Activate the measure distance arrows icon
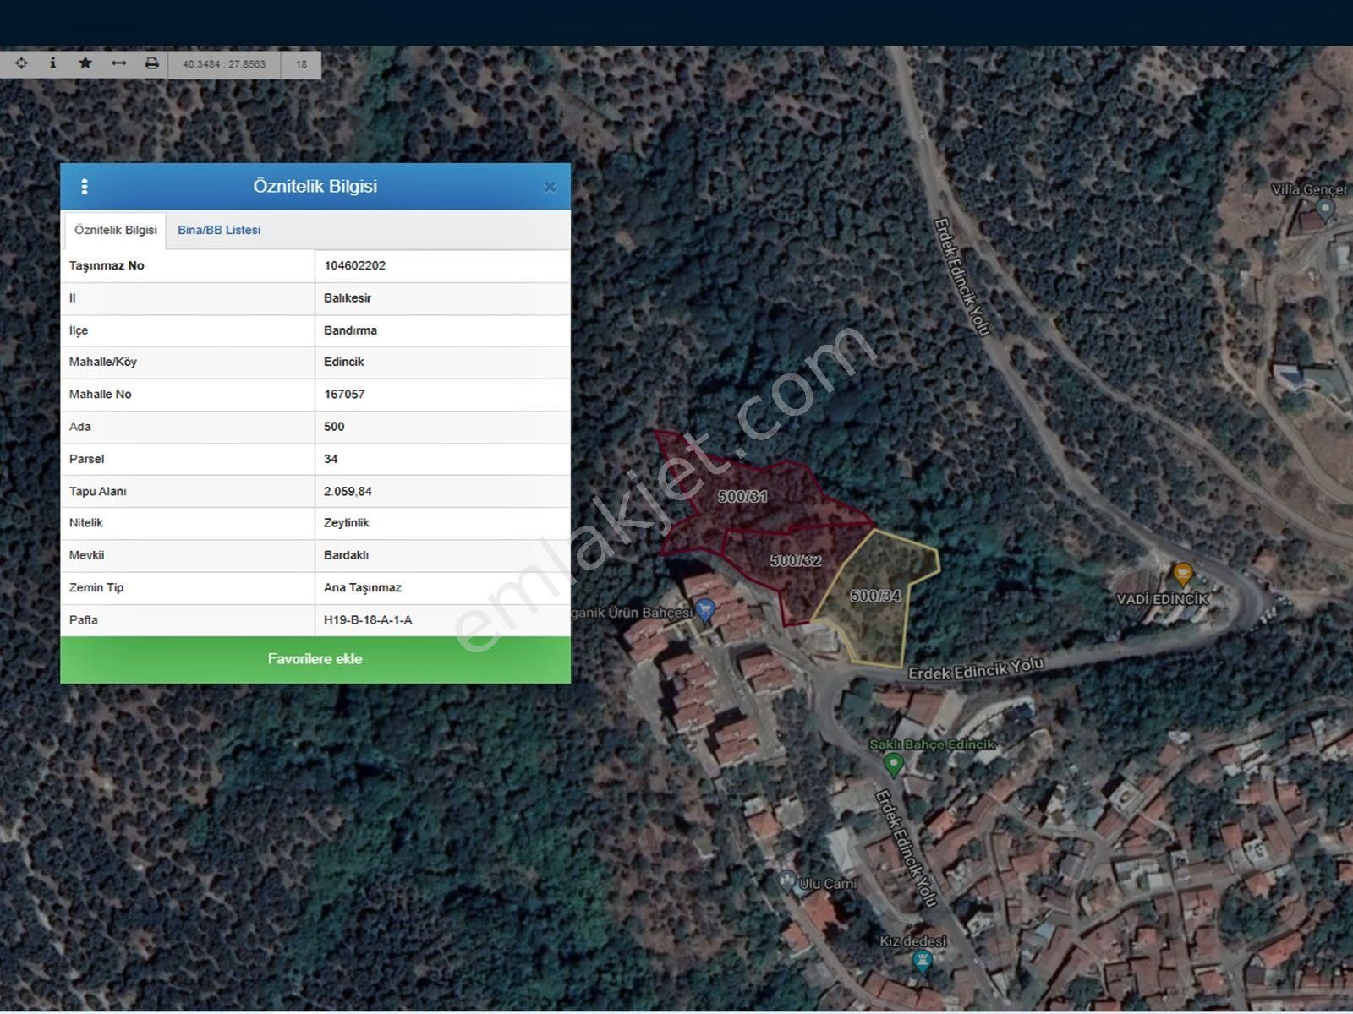The width and height of the screenshot is (1353, 1014). 118,63
